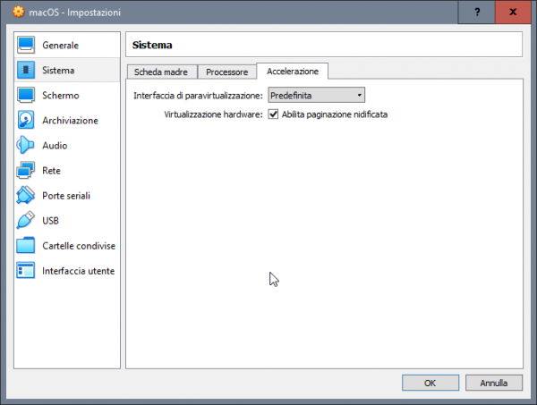The height and width of the screenshot is (405, 537).
Task: Open the Interfaccia di paravirtualizzazione dropdown
Action: pyautogui.click(x=317, y=95)
